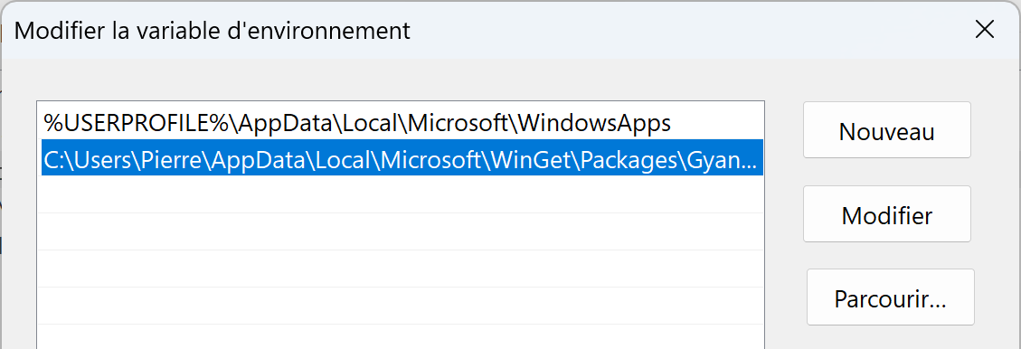
Task: Close the Modifier la variable d'environnement dialog
Action: (x=984, y=30)
